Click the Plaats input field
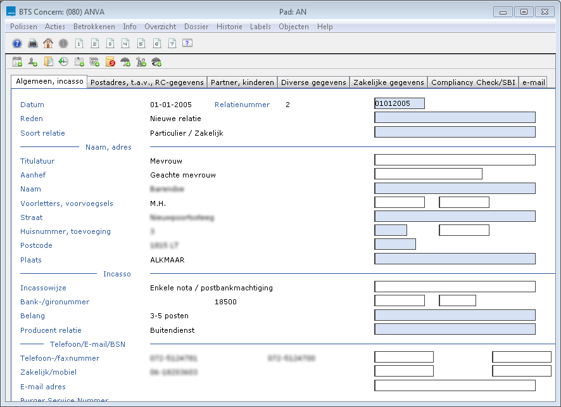Viewport: 561px width, 407px height. tap(455, 259)
